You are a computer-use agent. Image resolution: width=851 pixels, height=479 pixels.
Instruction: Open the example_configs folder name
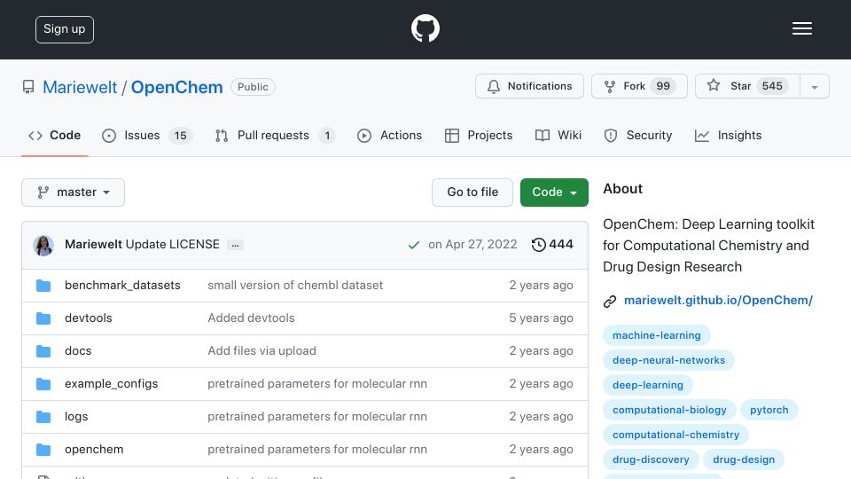coord(112,383)
